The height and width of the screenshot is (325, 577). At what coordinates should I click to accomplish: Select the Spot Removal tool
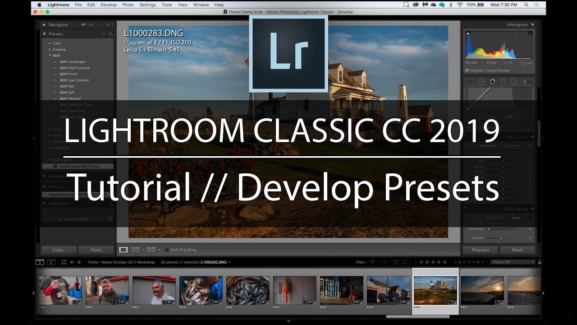click(481, 82)
